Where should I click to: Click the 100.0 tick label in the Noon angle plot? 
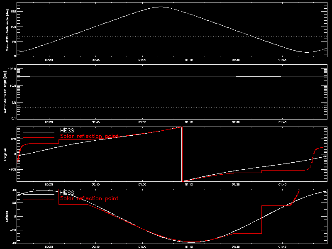pyautogui.click(x=12, y=69)
